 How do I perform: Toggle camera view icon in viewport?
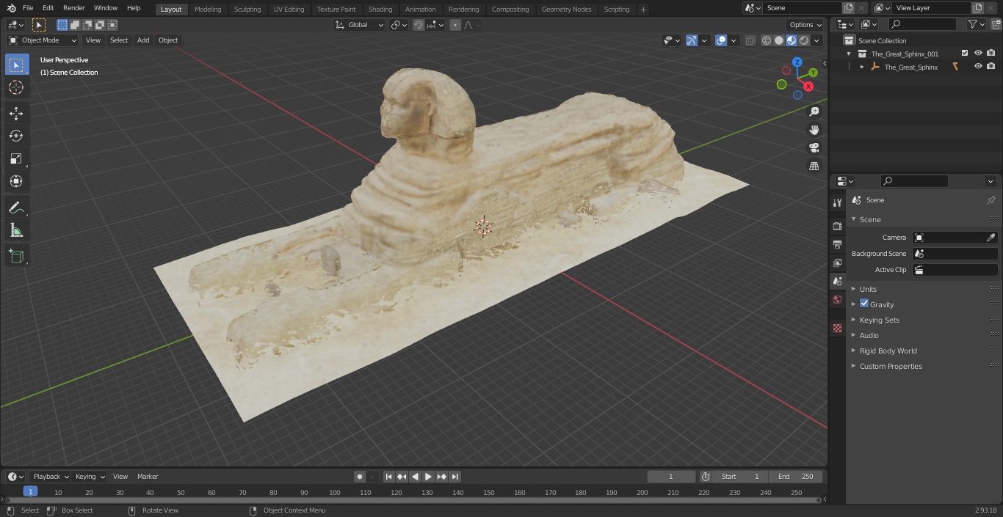tap(814, 148)
